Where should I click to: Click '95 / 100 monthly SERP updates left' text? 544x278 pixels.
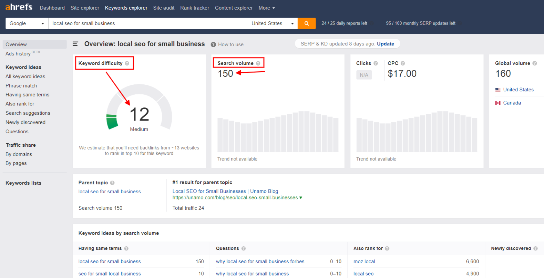(x=420, y=23)
